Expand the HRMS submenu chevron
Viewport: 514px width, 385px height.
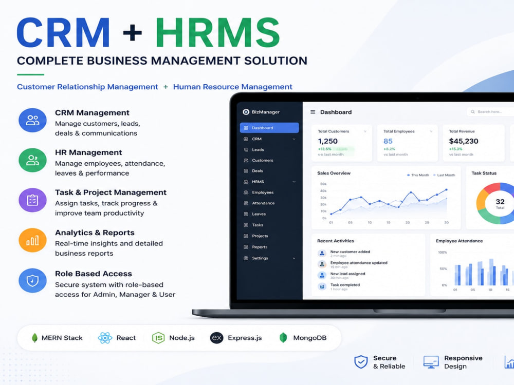(x=294, y=182)
